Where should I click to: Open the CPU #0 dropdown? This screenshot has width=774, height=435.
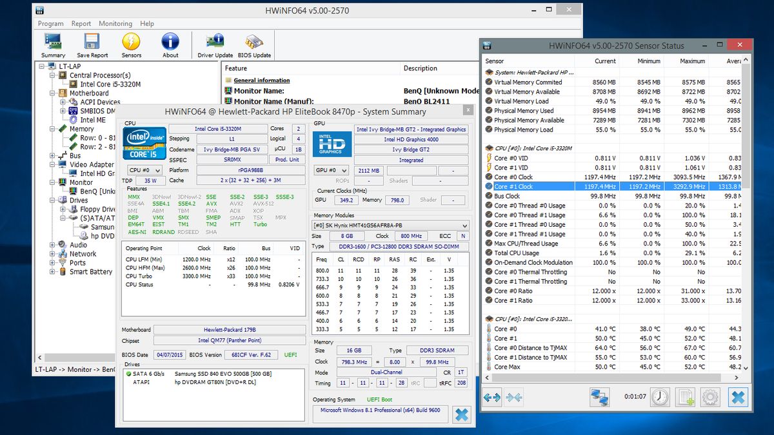pyautogui.click(x=144, y=171)
